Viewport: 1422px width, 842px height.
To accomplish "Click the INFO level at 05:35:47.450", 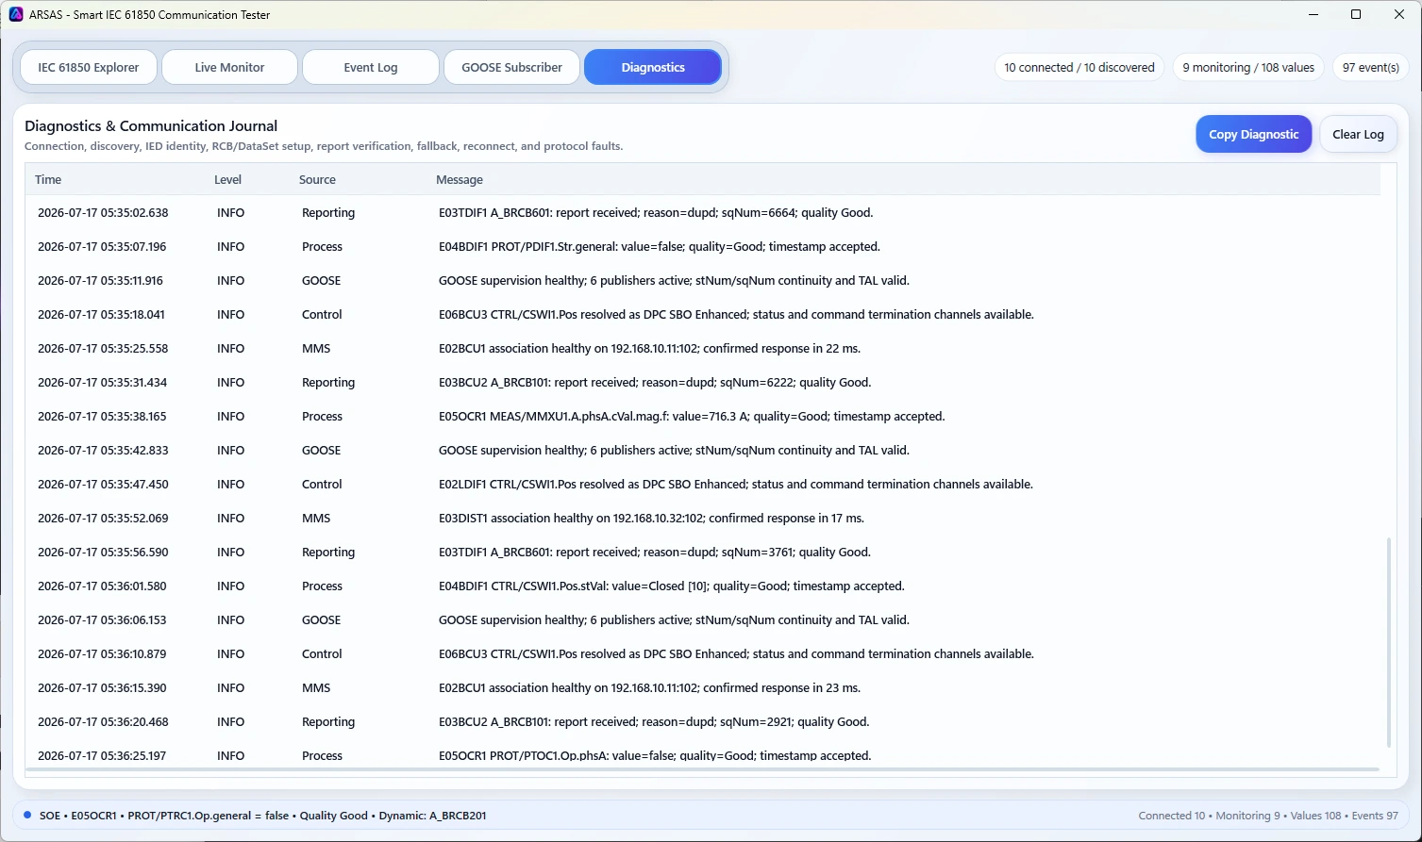I will point(230,485).
